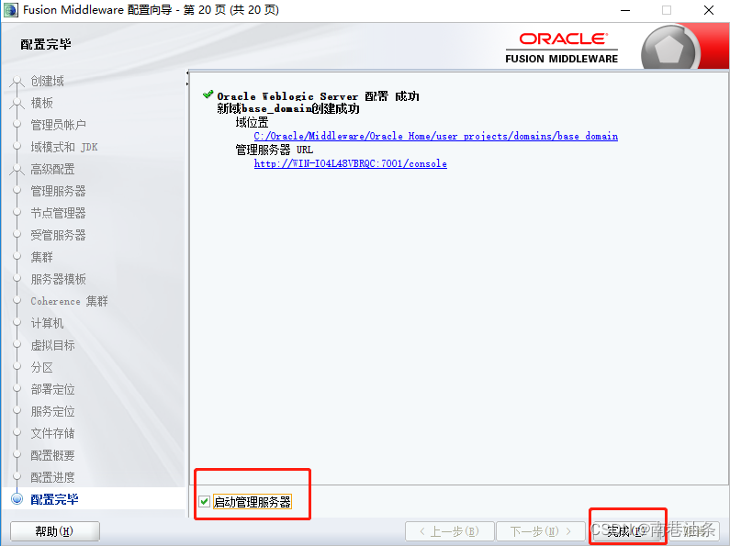Select the current 配置完毕 step
730x546 pixels.
tap(54, 499)
